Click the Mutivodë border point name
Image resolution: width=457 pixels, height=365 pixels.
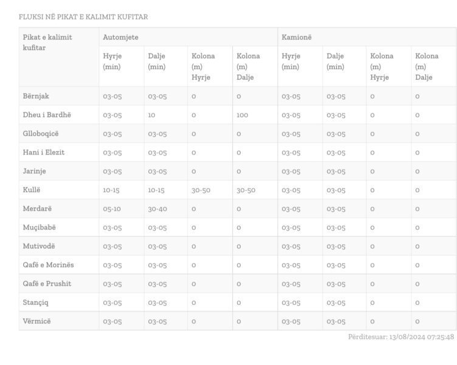pyautogui.click(x=39, y=246)
